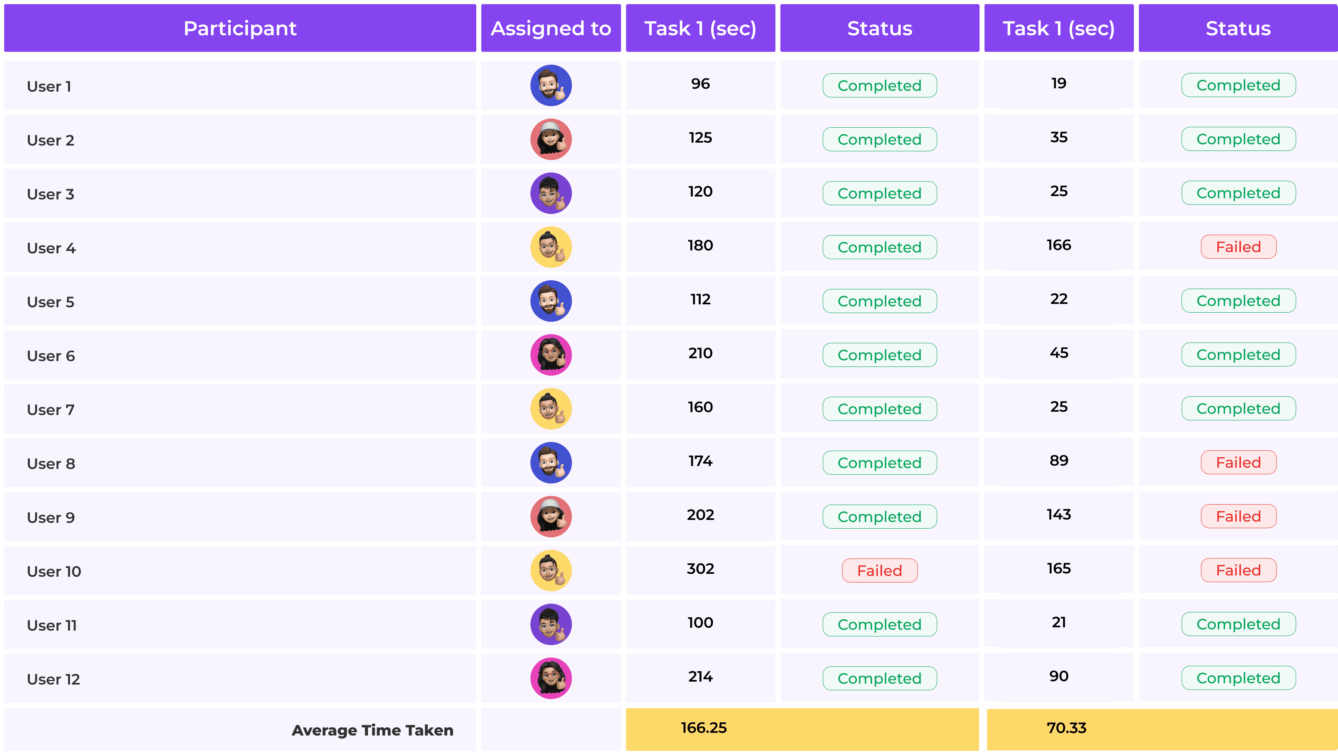Click User 8's Failed status badge
1338x755 pixels.
[x=1238, y=462]
